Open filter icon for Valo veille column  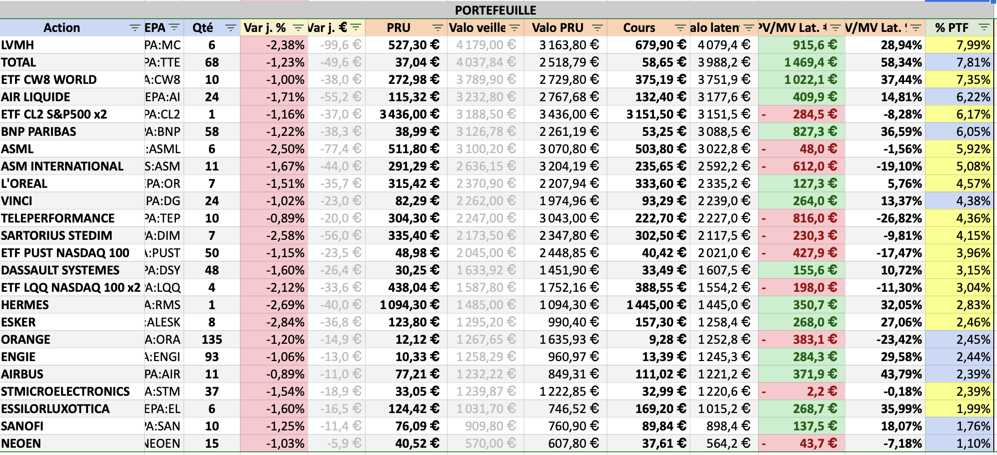pyautogui.click(x=514, y=28)
